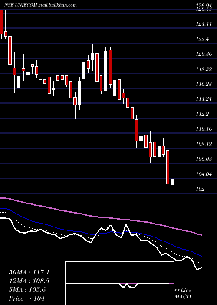
Task: Click the MACD indicator panel
Action: point(119,283)
